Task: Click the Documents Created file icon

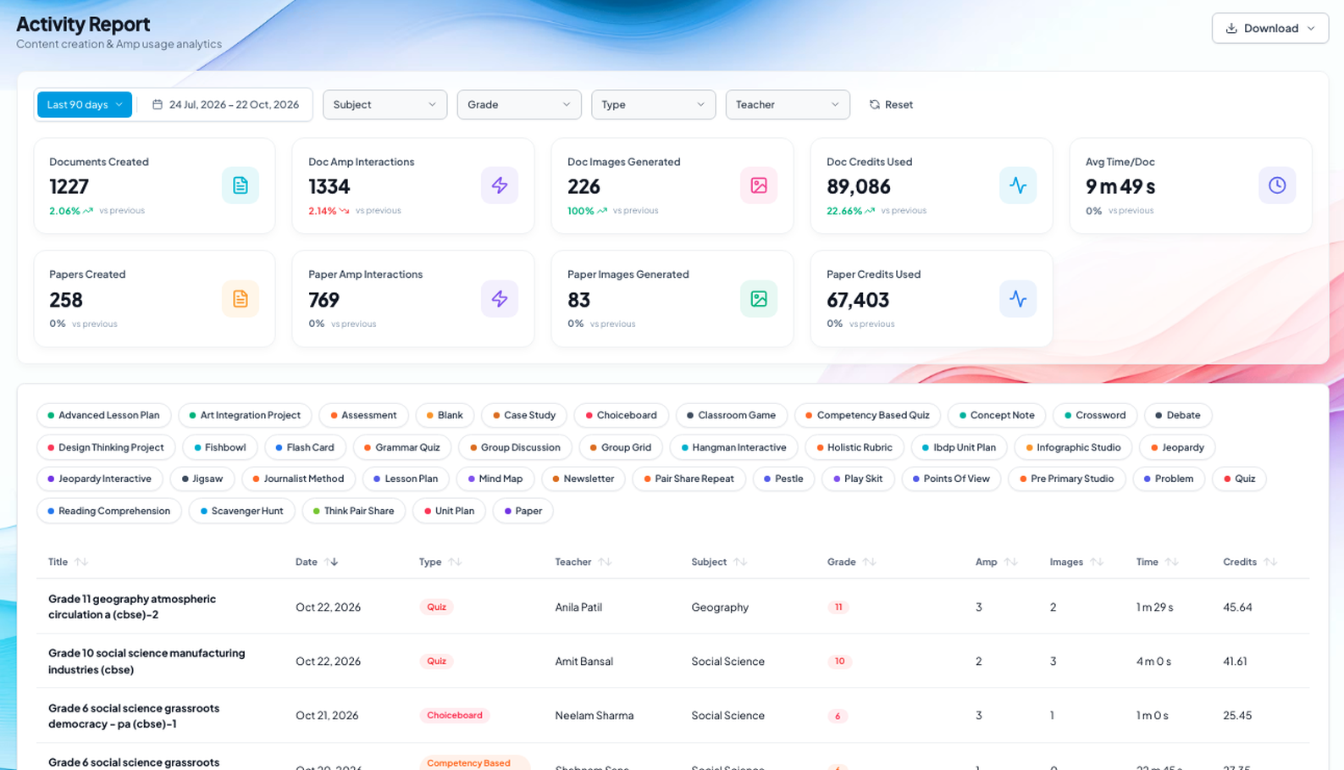Action: 241,186
